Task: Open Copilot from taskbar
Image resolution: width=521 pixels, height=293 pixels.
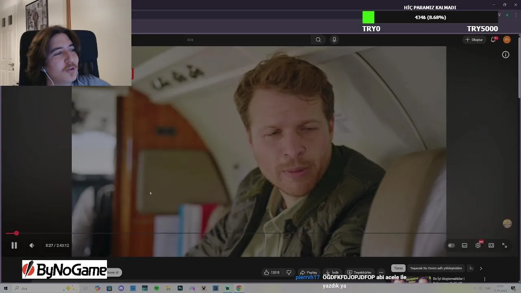Action: (97, 288)
